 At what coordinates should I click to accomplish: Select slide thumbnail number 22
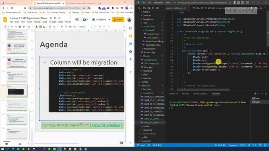[17, 62]
